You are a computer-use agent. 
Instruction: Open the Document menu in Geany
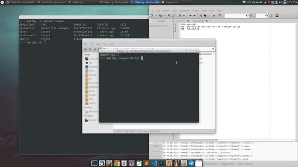coord(184,11)
